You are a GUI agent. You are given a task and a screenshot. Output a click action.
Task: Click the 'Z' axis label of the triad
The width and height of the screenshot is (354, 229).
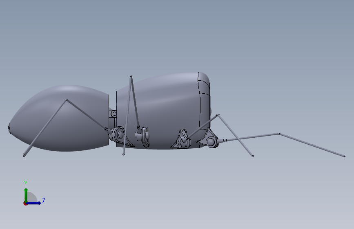[x=44, y=200]
